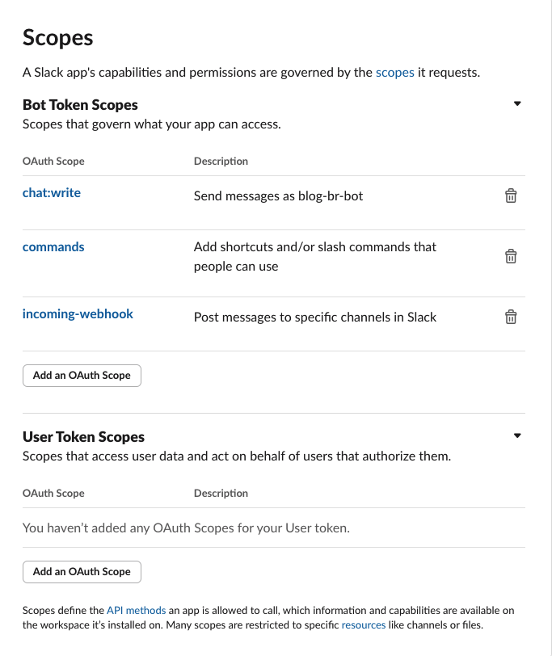Viewport: 552px width, 656px height.
Task: Remove the commands scope via trash icon
Action: 511,256
